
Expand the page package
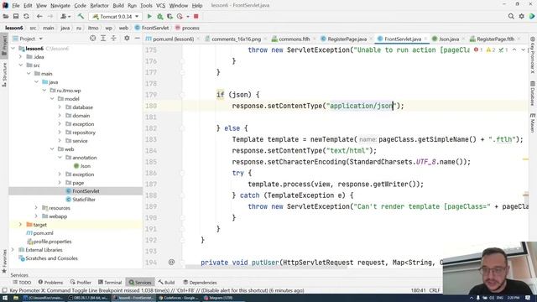click(60, 183)
